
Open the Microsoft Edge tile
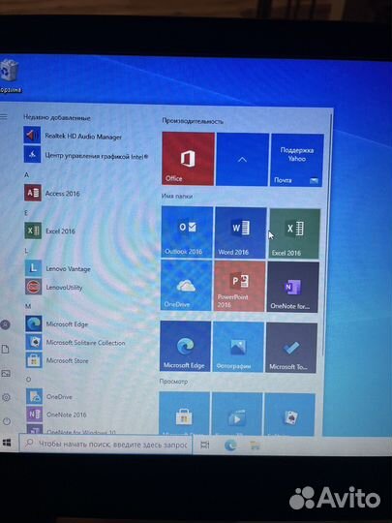(x=185, y=346)
